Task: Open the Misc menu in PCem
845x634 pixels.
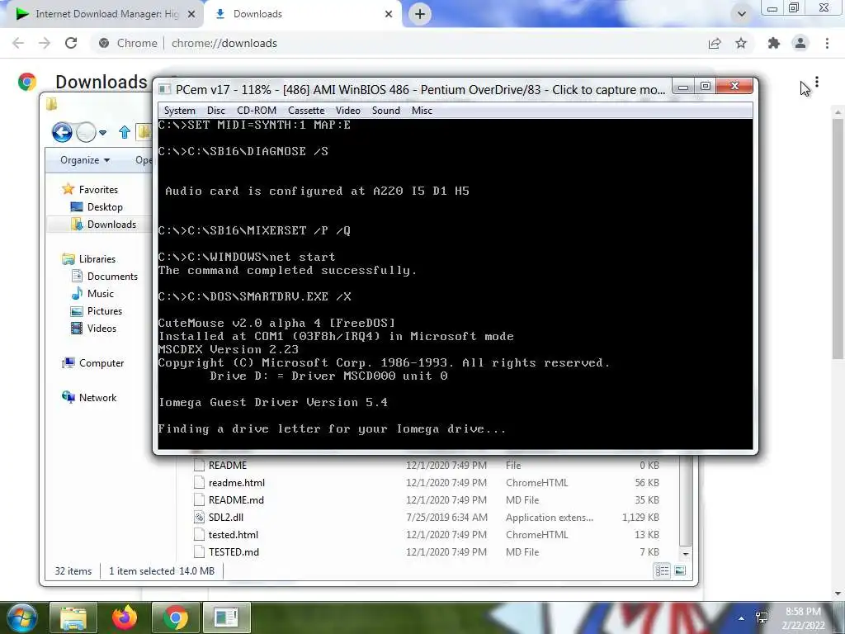Action: pyautogui.click(x=422, y=111)
